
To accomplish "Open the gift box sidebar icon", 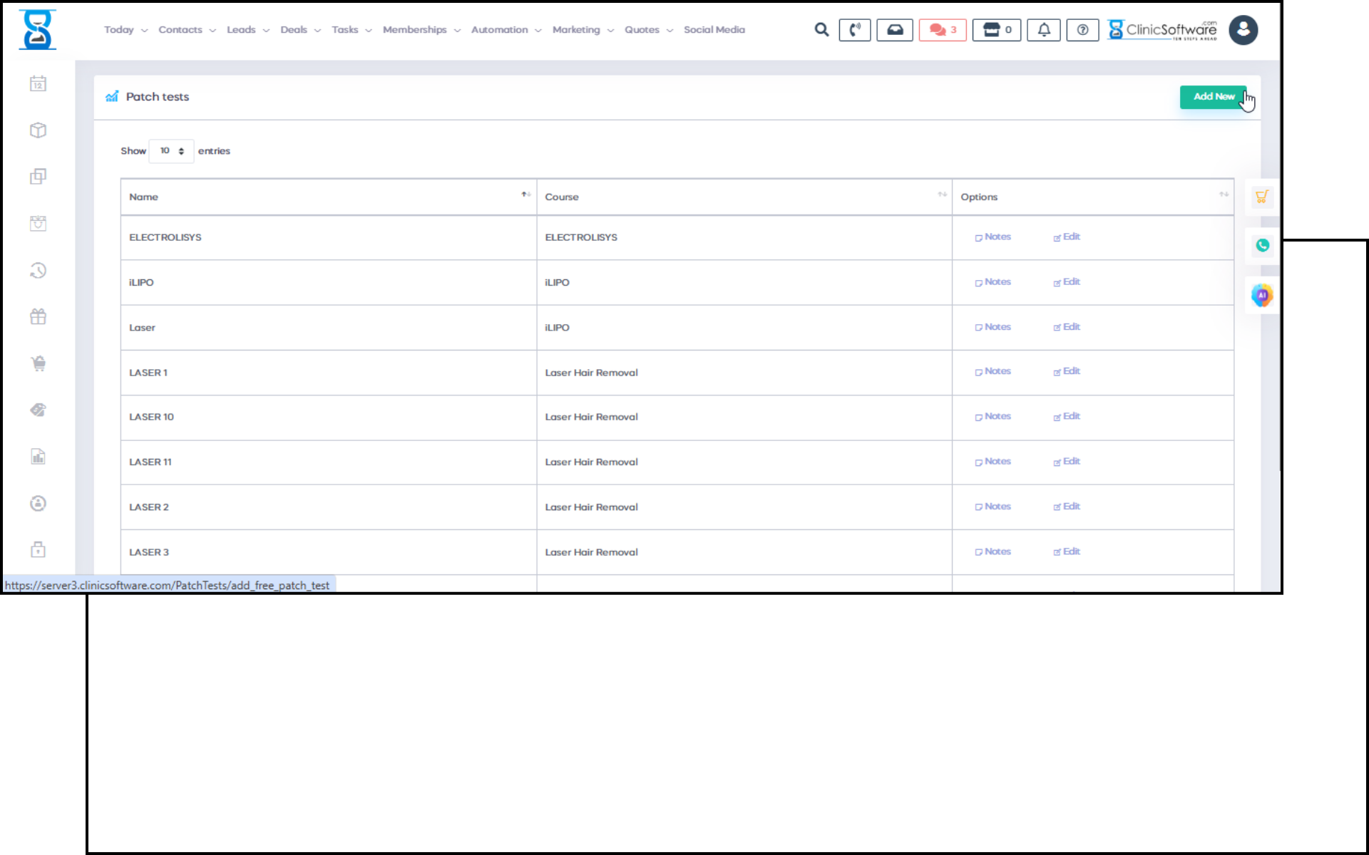I will coord(39,317).
